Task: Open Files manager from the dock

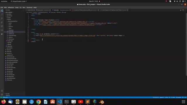Action: [25, 102]
